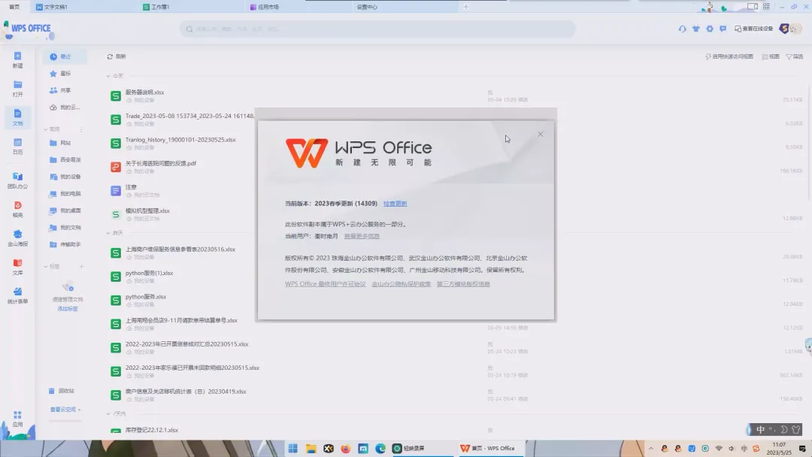Image resolution: width=812 pixels, height=457 pixels.
Task: Open the 第三方模块版权信息 link
Action: click(463, 283)
